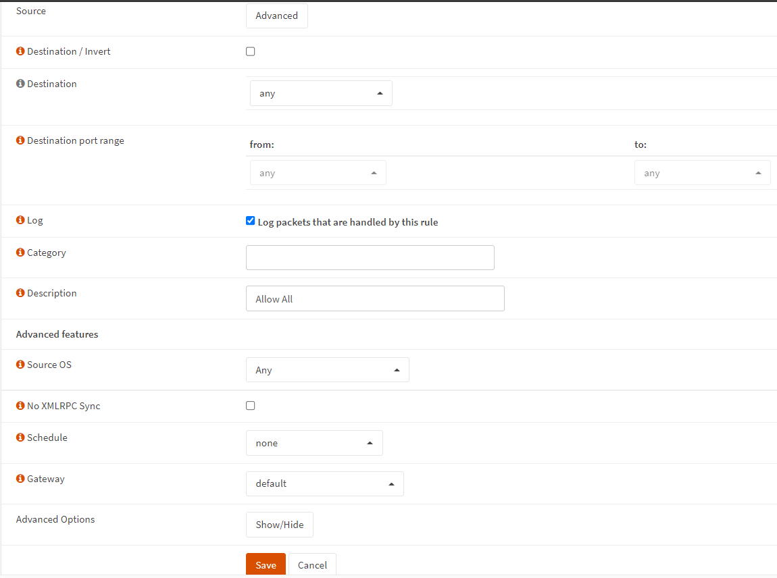Screen dimensions: 777x578
Task: Click info icon beside Destination / Invert
Action: 20,51
